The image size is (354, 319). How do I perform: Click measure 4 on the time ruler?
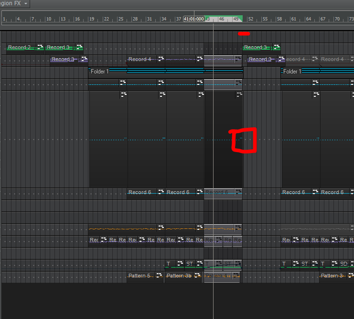coord(19,19)
